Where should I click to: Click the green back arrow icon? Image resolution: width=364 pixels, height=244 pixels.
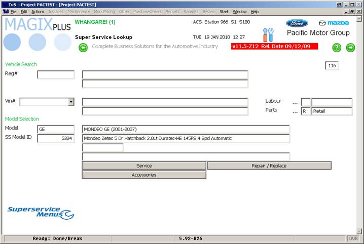[83, 48]
